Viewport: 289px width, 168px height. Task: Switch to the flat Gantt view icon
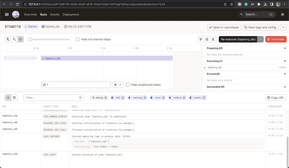8,39
